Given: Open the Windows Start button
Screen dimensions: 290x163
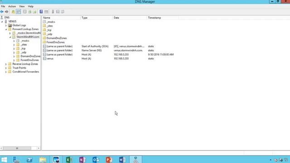Looking at the screenshot, I should (4, 159).
